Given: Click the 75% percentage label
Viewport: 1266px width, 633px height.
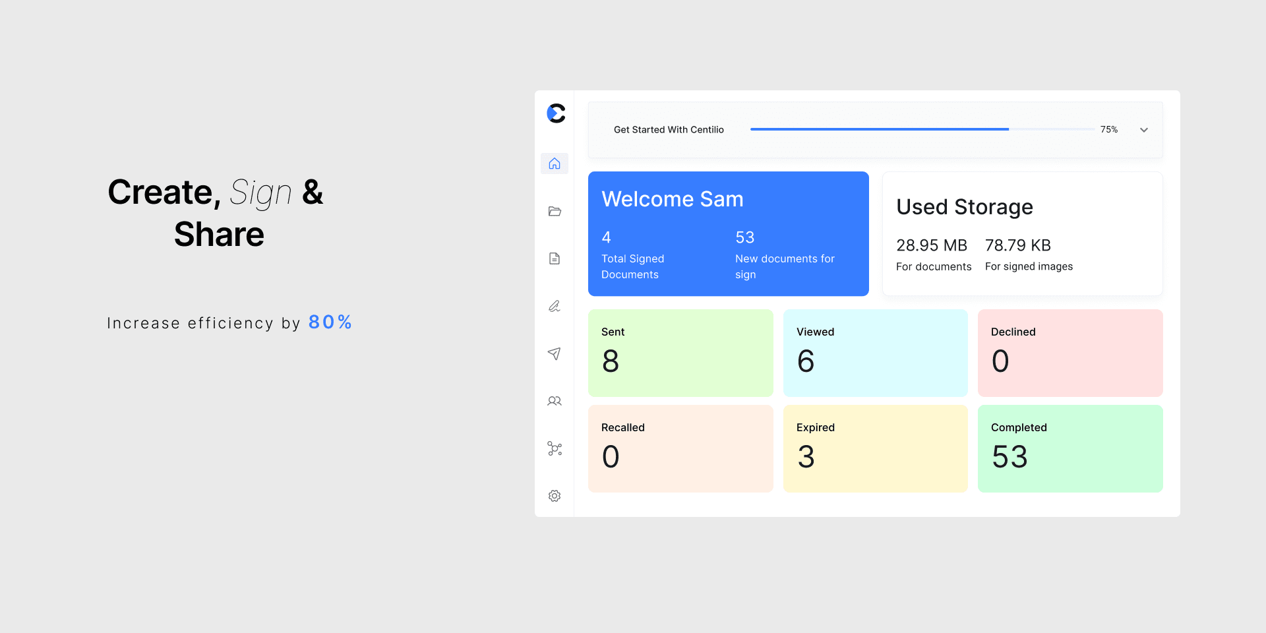Looking at the screenshot, I should coord(1109,130).
